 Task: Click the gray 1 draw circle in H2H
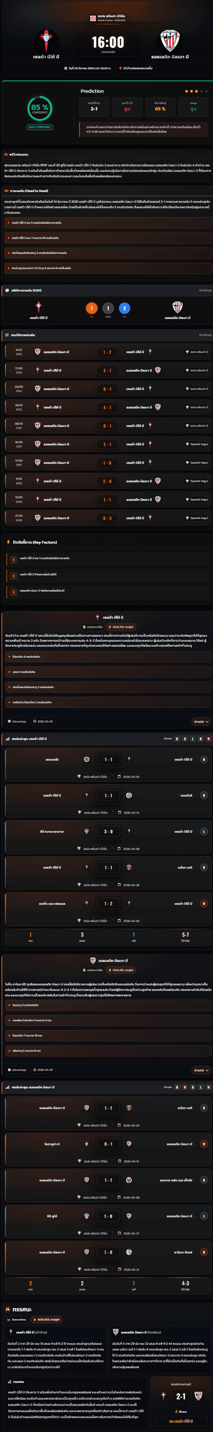pos(108,308)
